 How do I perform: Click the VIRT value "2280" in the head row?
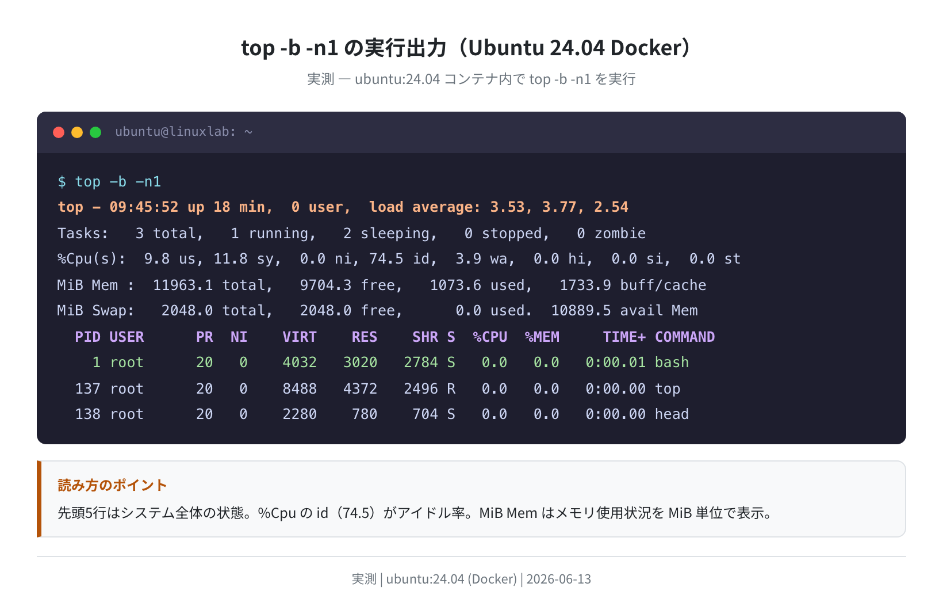click(300, 414)
